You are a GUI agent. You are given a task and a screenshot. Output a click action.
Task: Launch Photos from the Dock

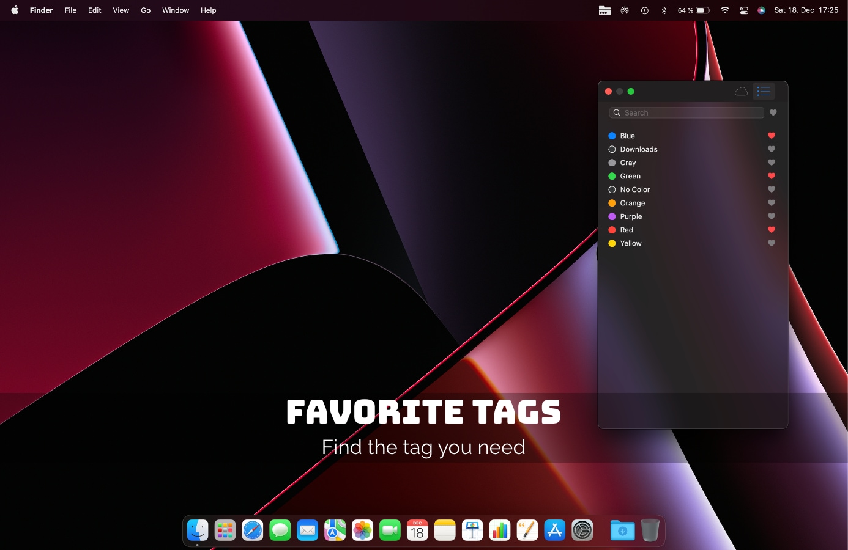363,530
